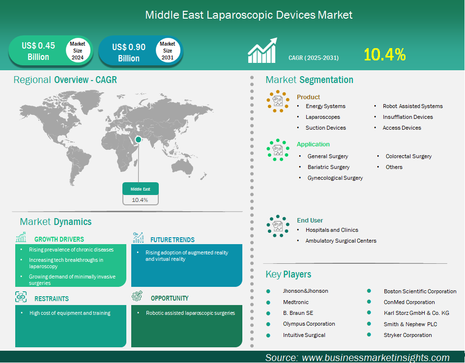Click the bullet dot beside Stryker Corporation
This screenshot has width=465, height=363.
coord(369,335)
